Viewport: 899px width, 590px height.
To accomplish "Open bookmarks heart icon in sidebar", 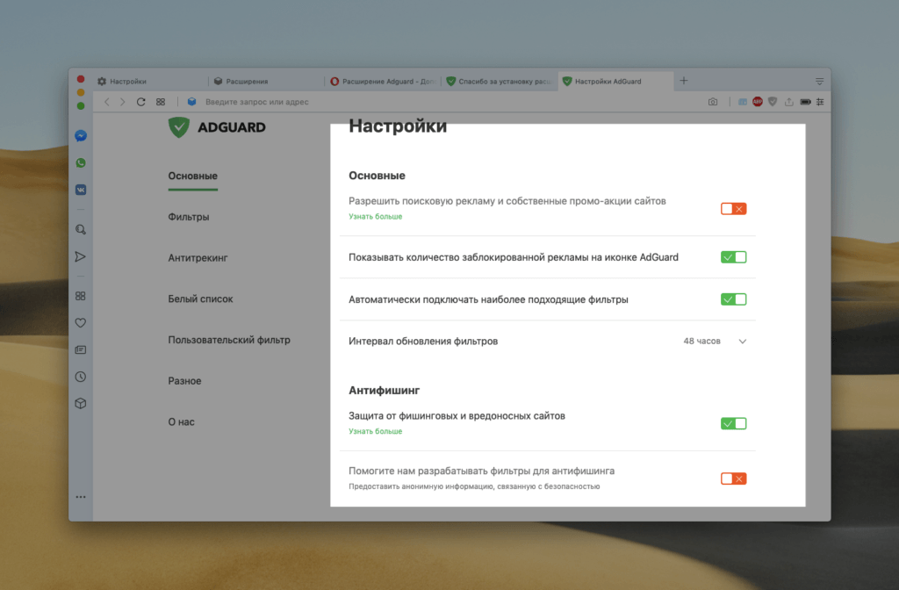I will [80, 323].
